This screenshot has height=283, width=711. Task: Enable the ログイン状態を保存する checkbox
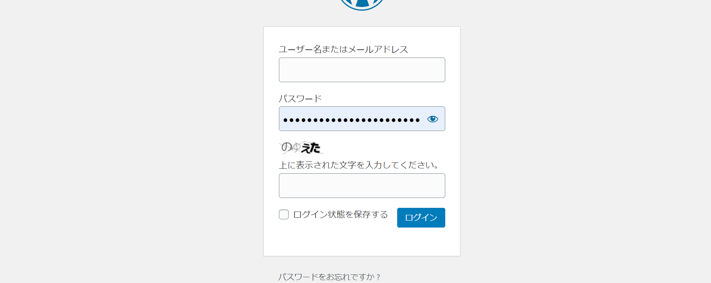pos(284,214)
